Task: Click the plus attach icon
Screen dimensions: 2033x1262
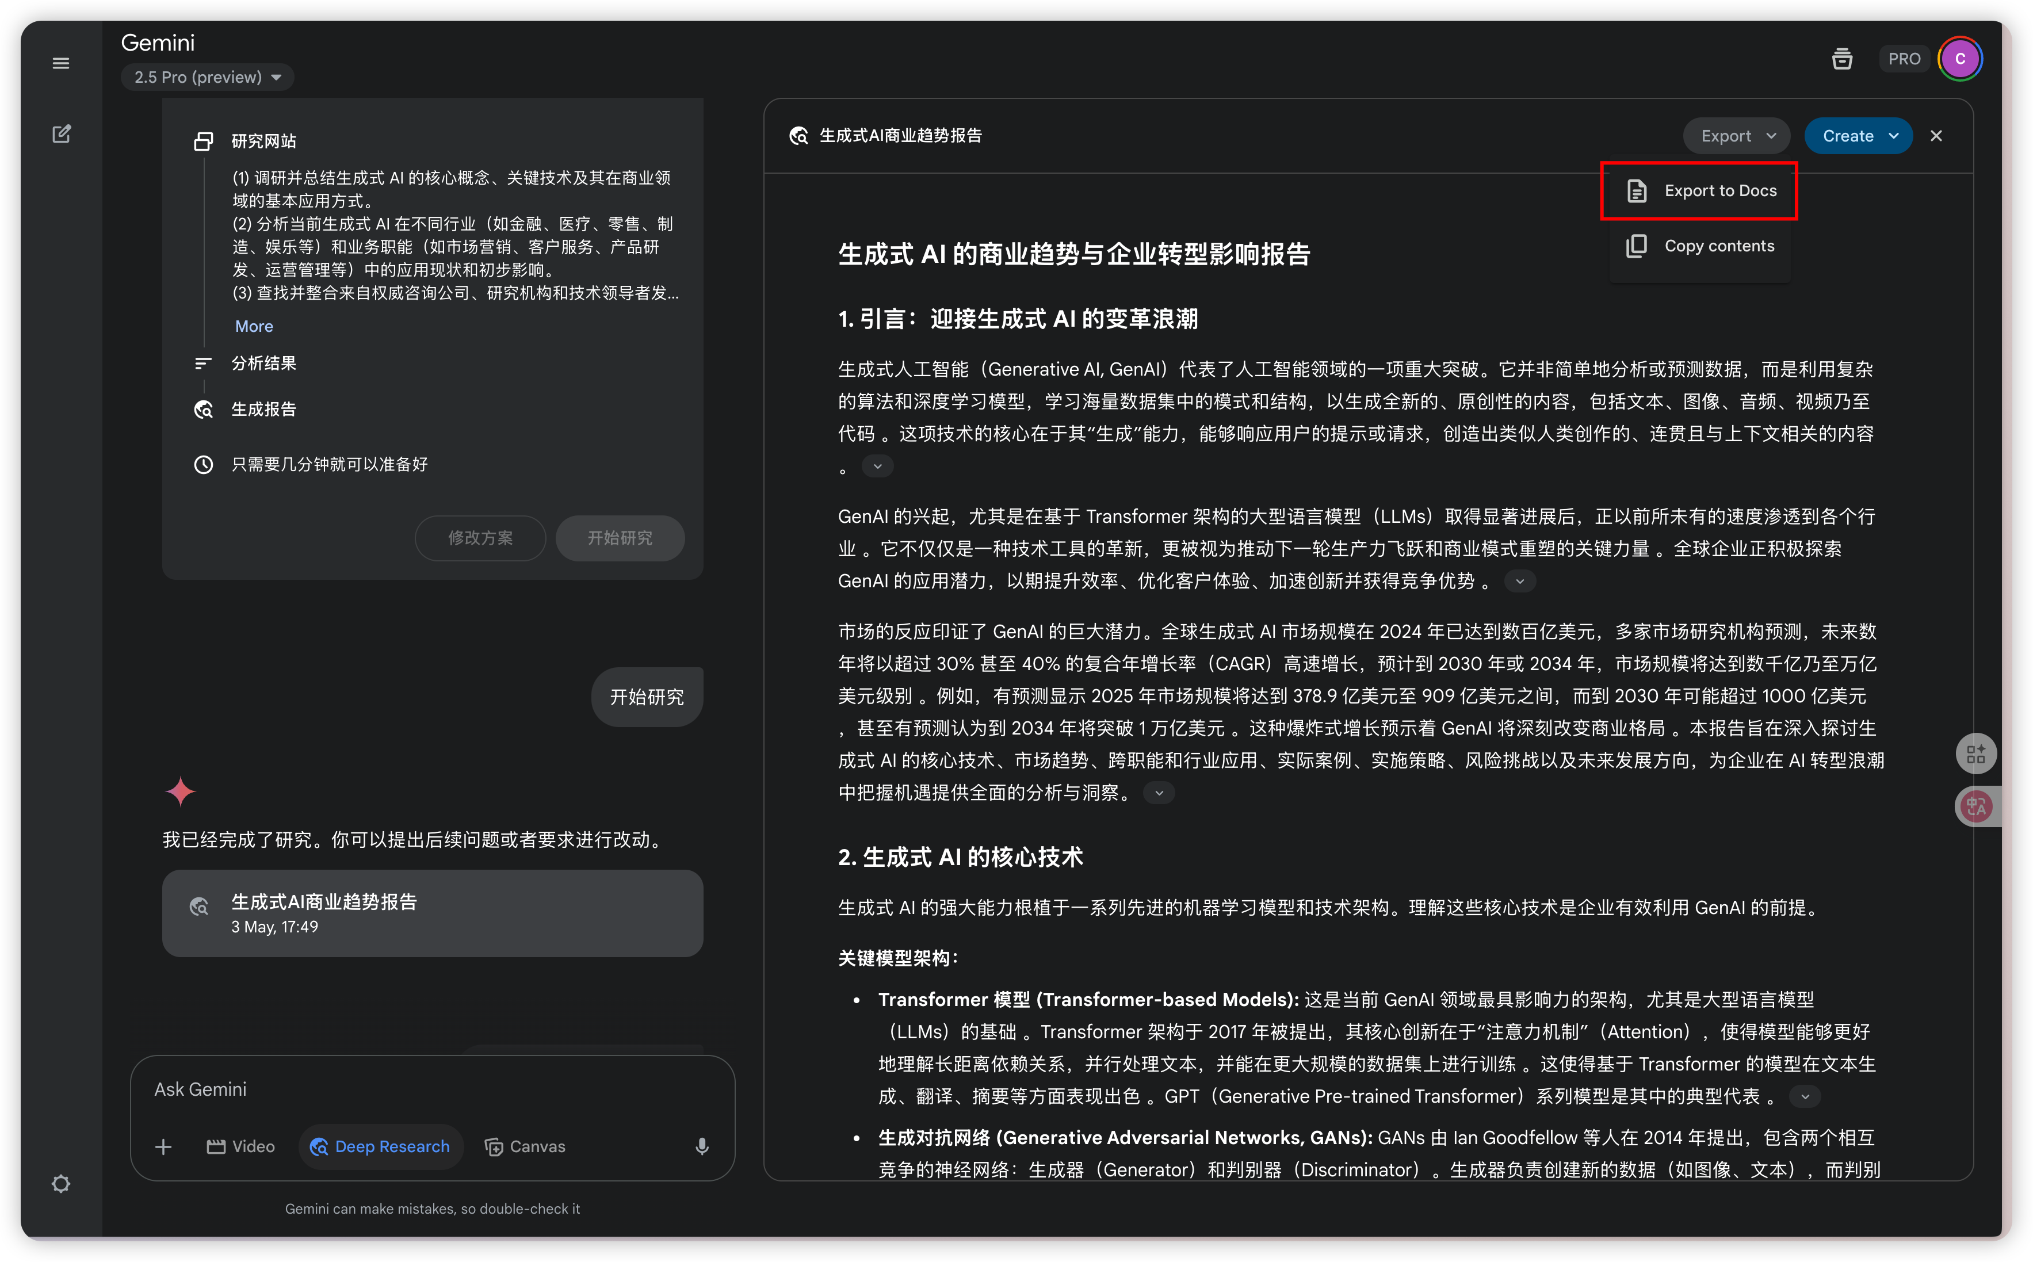Action: tap(163, 1147)
